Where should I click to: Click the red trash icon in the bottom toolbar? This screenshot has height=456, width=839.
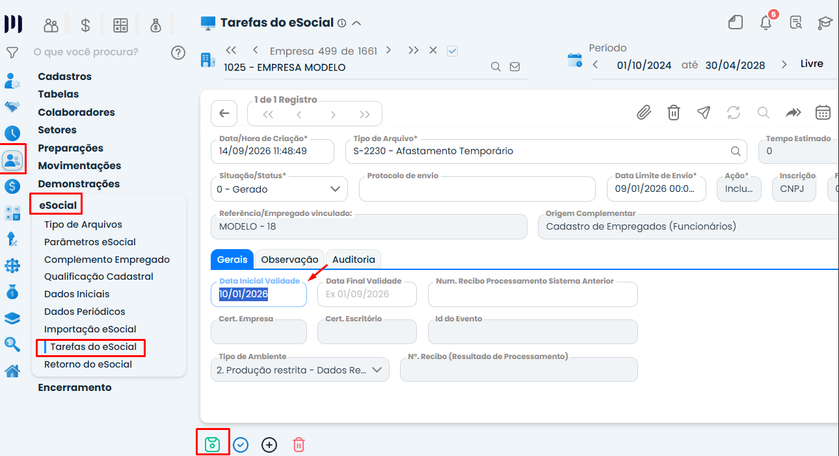point(299,445)
